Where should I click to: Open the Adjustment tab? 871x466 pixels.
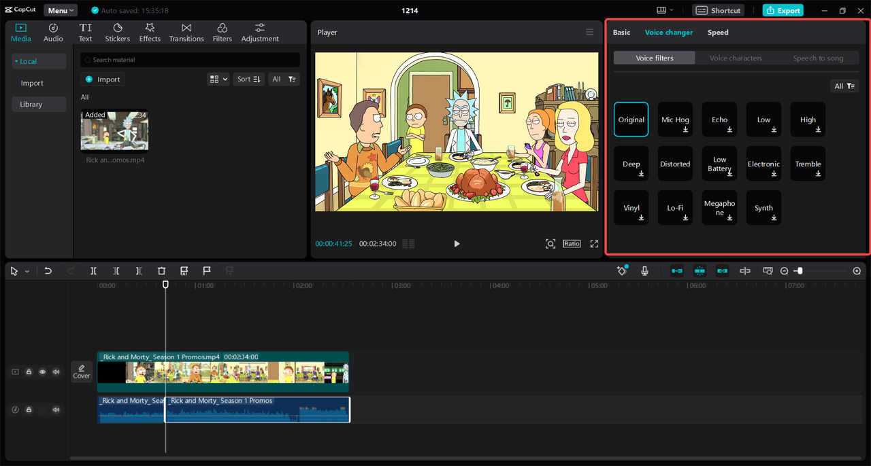[260, 33]
